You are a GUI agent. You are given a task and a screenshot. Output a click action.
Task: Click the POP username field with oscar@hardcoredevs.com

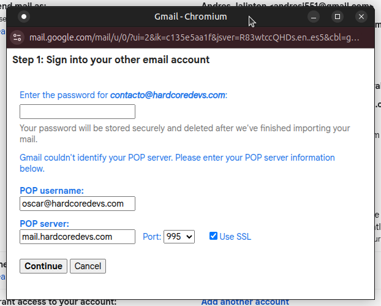tap(77, 204)
